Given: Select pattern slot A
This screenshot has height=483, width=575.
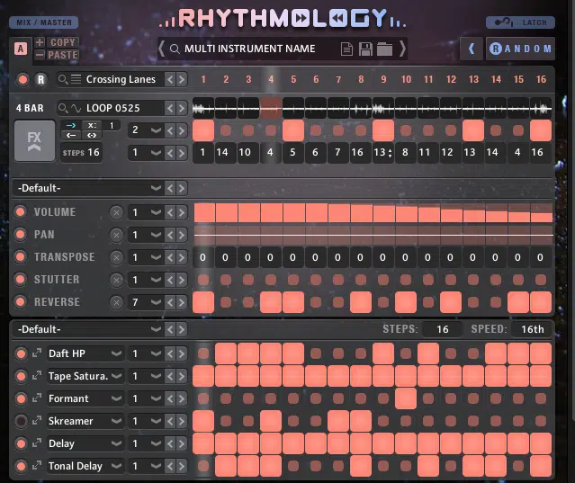Looking at the screenshot, I should 21,49.
